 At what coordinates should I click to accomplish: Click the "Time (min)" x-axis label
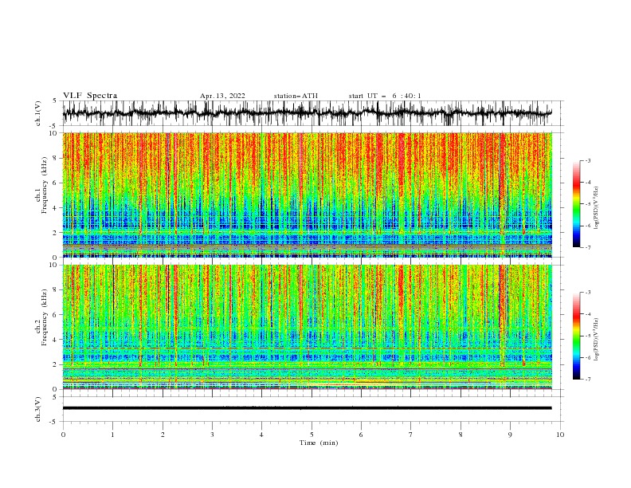coord(319,443)
